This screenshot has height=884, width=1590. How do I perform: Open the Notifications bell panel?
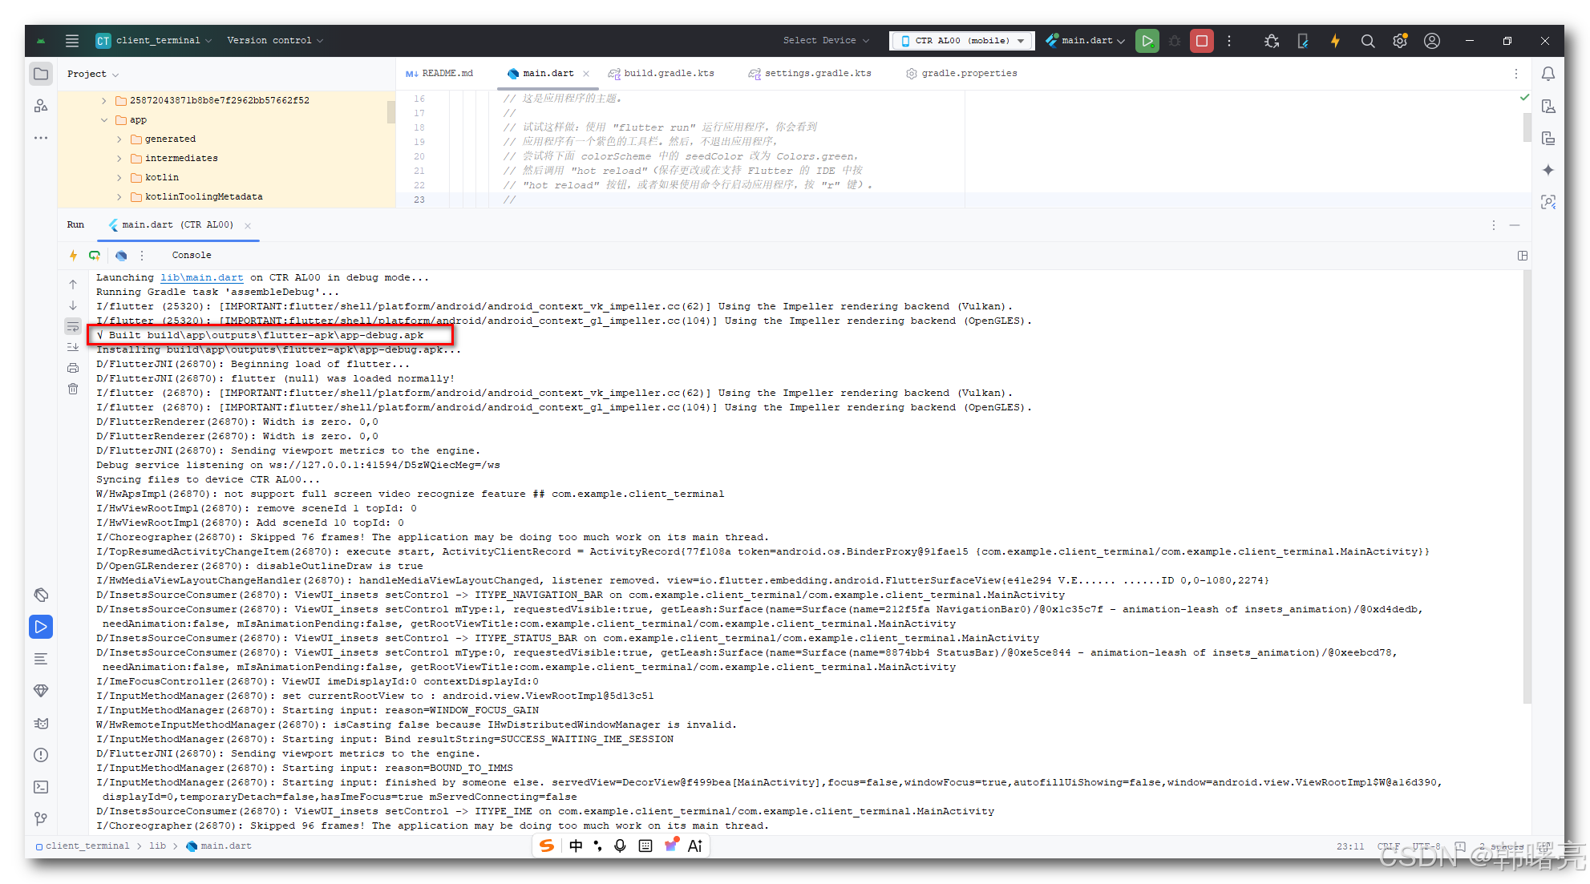coord(1548,74)
